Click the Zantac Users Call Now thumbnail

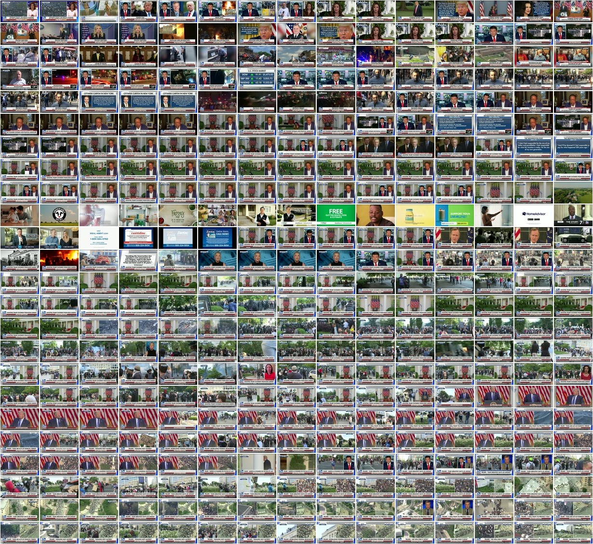217,238
